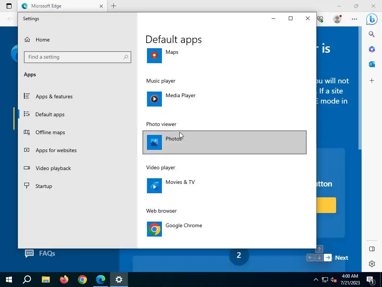
Task: Choose a different Music player app
Action: coord(224,99)
